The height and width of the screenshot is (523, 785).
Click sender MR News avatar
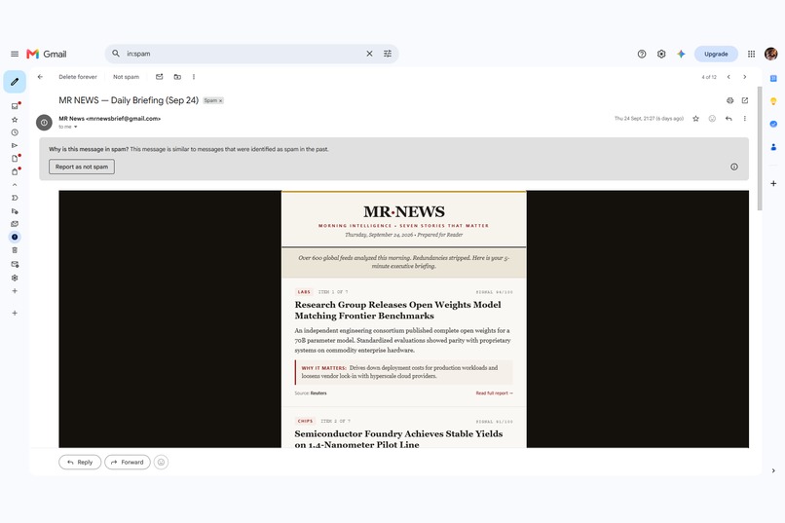[44, 122]
